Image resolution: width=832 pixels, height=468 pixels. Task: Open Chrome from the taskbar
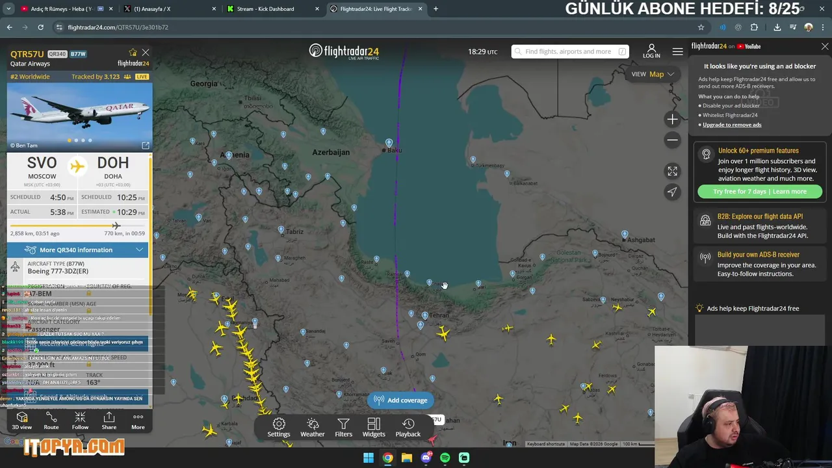387,458
